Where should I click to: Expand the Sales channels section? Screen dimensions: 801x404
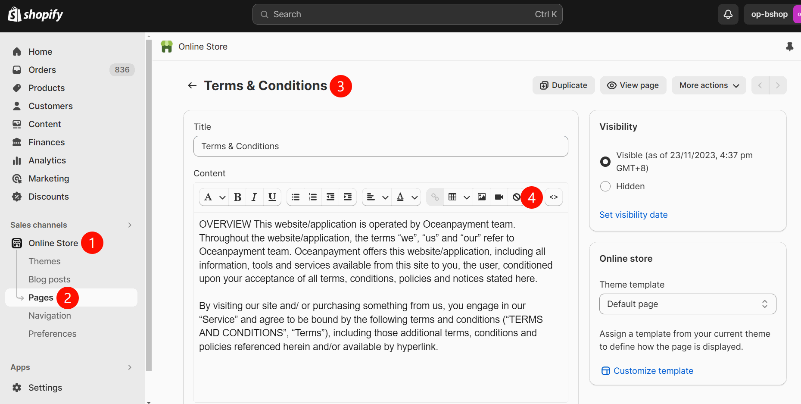click(130, 225)
